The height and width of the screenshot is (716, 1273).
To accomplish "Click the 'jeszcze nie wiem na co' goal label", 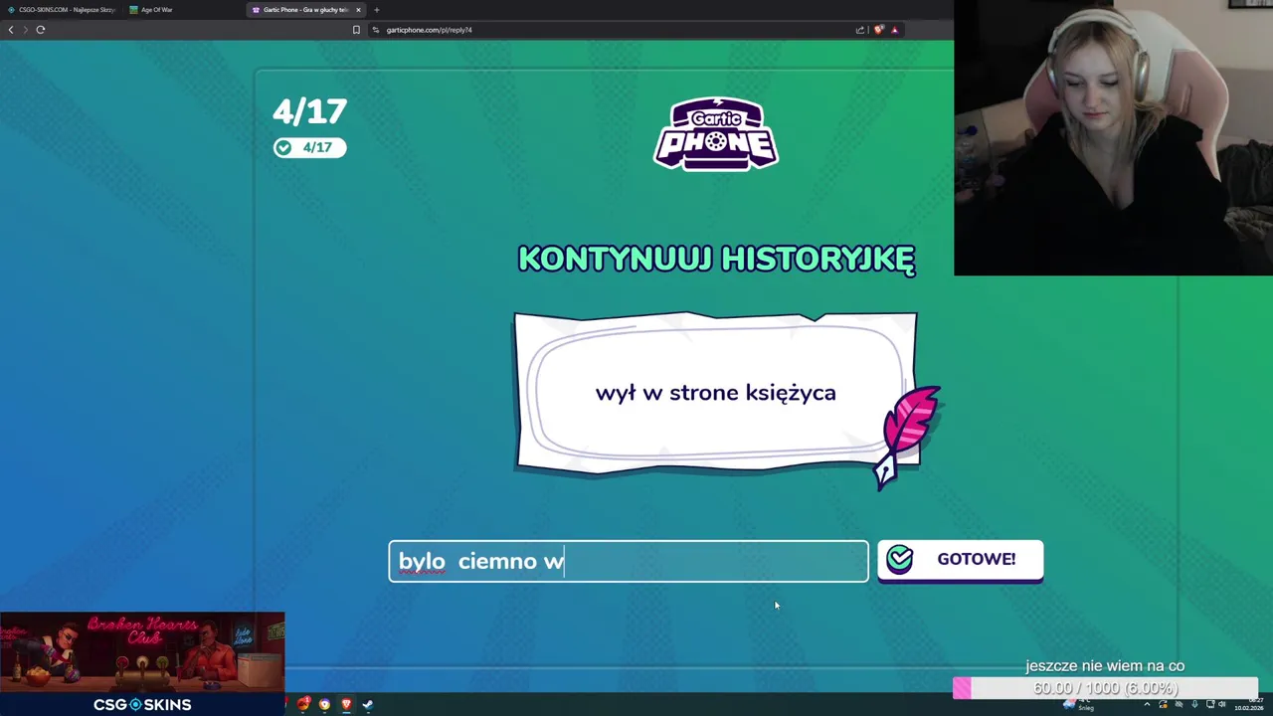I will tap(1105, 666).
